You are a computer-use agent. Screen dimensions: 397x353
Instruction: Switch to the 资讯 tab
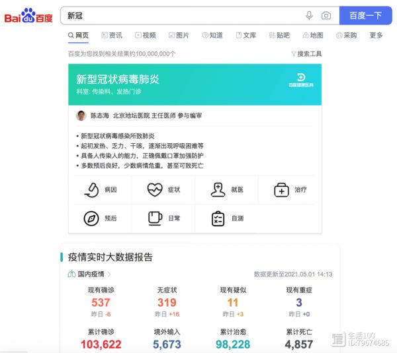pyautogui.click(x=112, y=36)
